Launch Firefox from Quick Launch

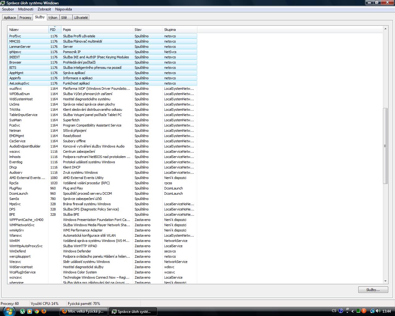pyautogui.click(x=44, y=311)
